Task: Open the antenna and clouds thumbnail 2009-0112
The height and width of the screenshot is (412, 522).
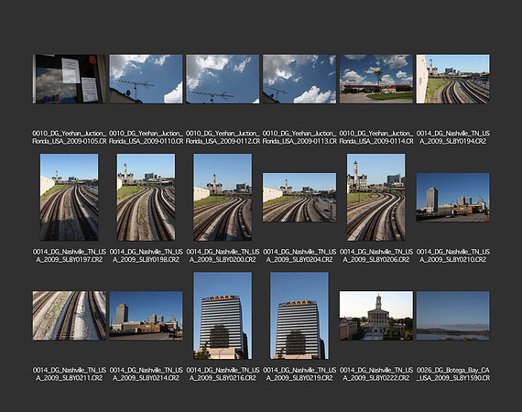Action: 223,79
